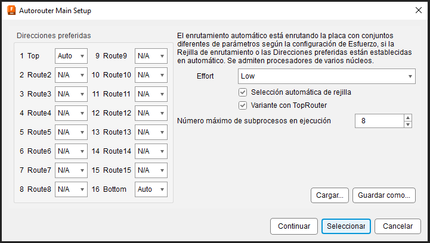Expand the Route2 direction dropdown

point(71,75)
